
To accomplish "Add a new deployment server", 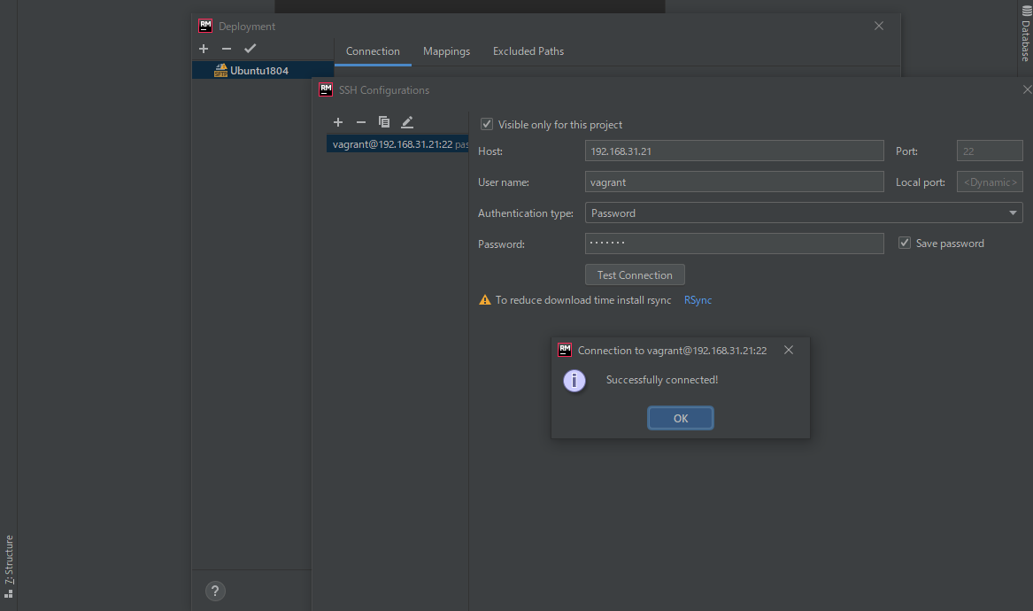I will [204, 49].
